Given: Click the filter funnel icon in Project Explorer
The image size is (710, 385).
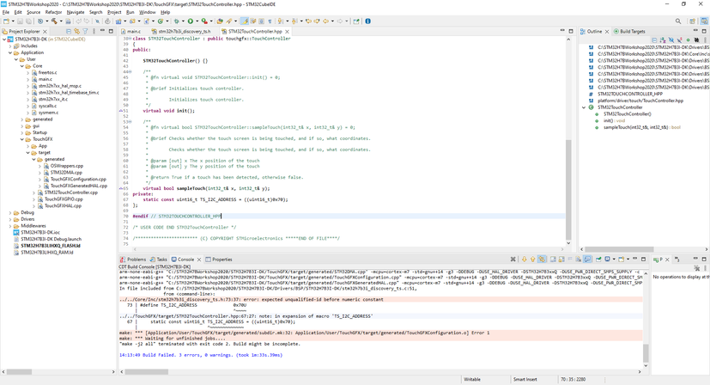Looking at the screenshot, I should [x=85, y=31].
